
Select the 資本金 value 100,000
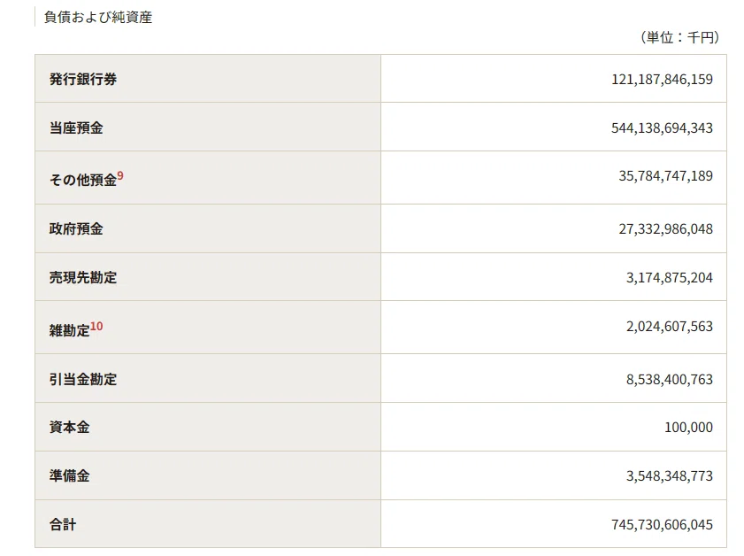click(688, 428)
